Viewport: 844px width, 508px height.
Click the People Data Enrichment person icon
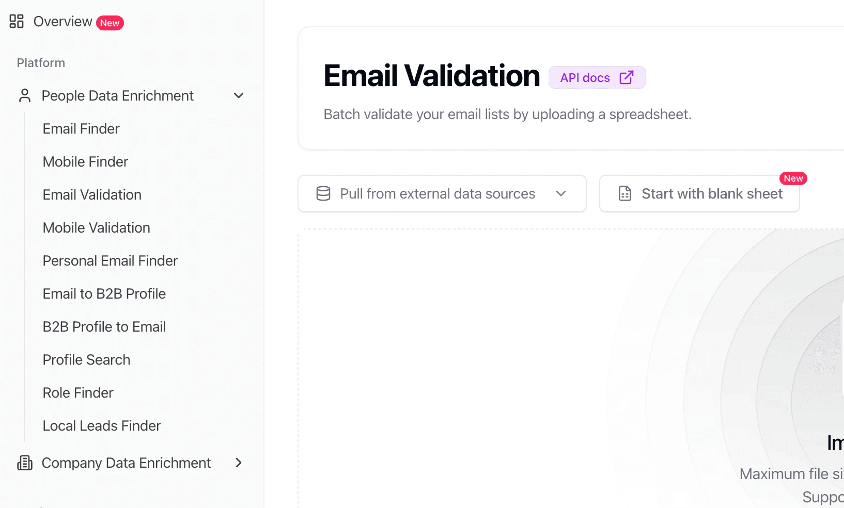(25, 95)
